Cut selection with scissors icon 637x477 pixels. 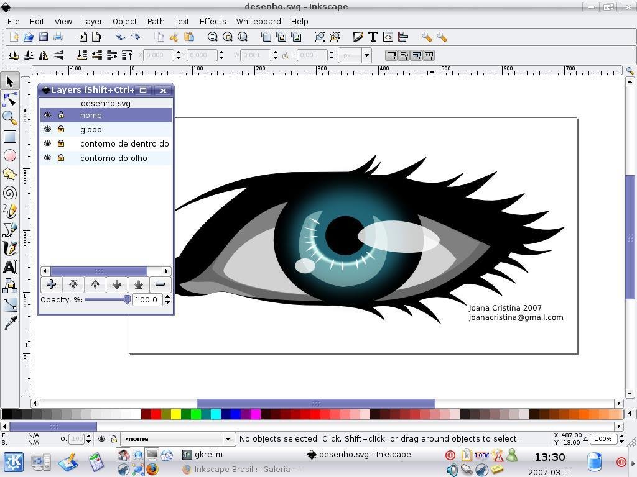(174, 37)
